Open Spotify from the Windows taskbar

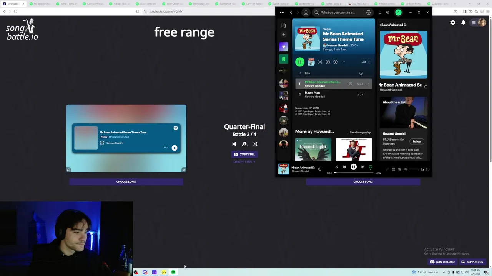coord(173,272)
